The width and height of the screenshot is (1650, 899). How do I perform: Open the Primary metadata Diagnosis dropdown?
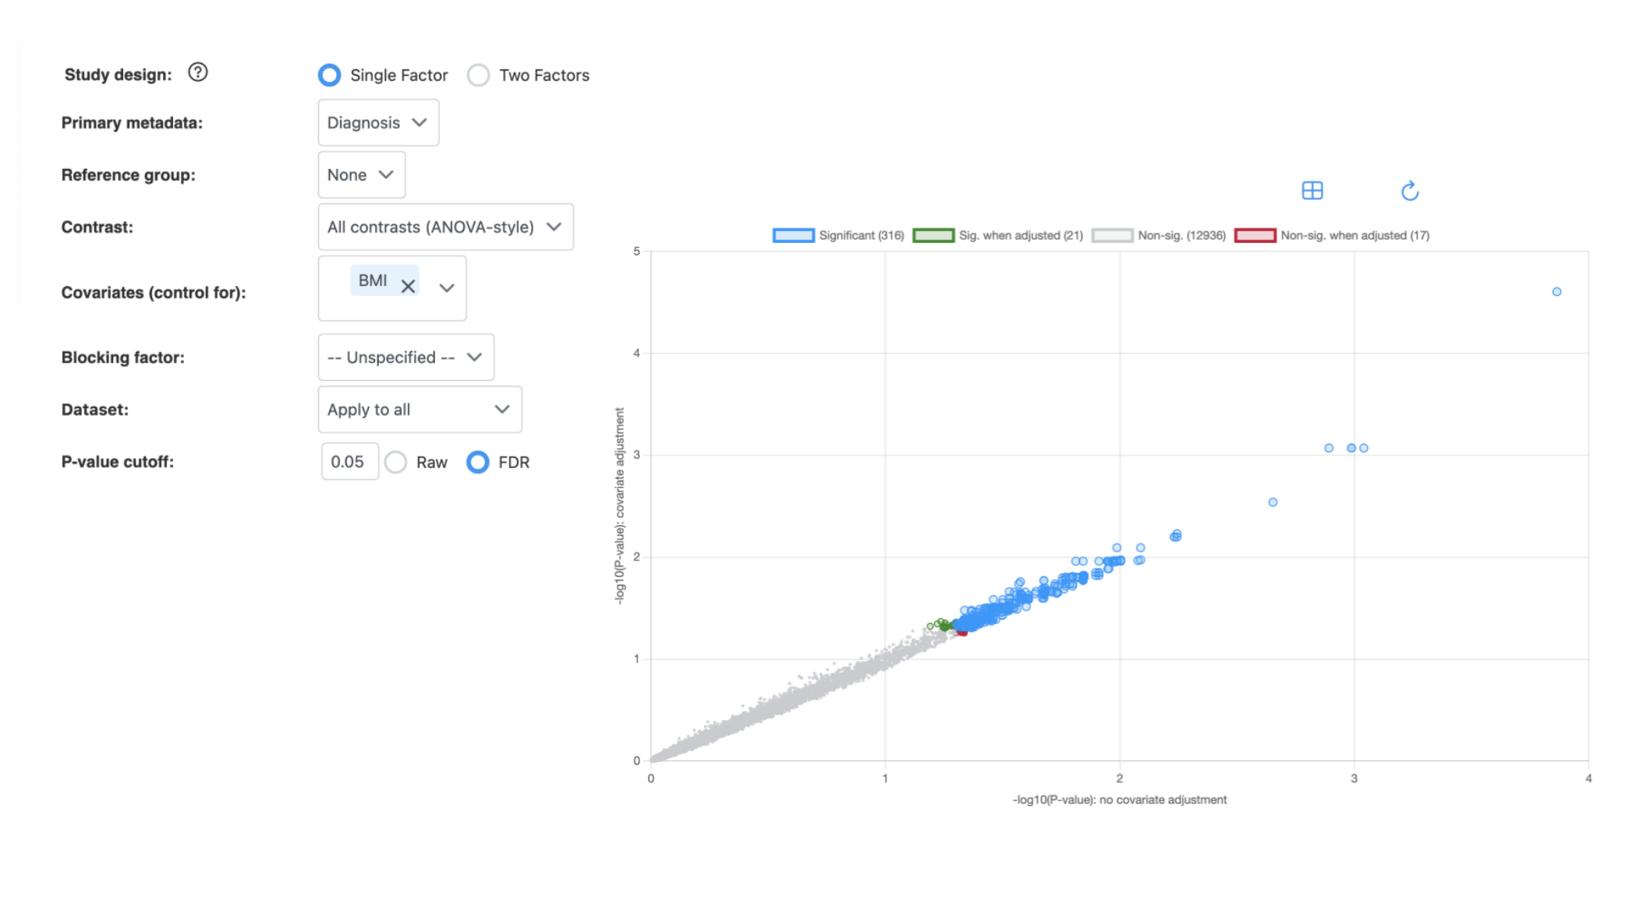378,122
